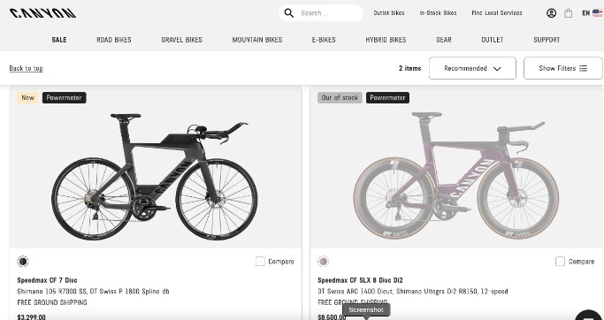This screenshot has width=604, height=320.
Task: Click the US flag language icon
Action: [x=598, y=13]
